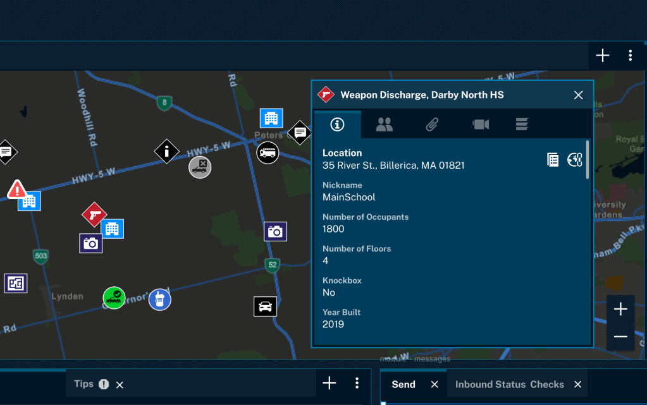Open the map panel three-dot options menu
Viewport: 647px width, 405px height.
[630, 56]
